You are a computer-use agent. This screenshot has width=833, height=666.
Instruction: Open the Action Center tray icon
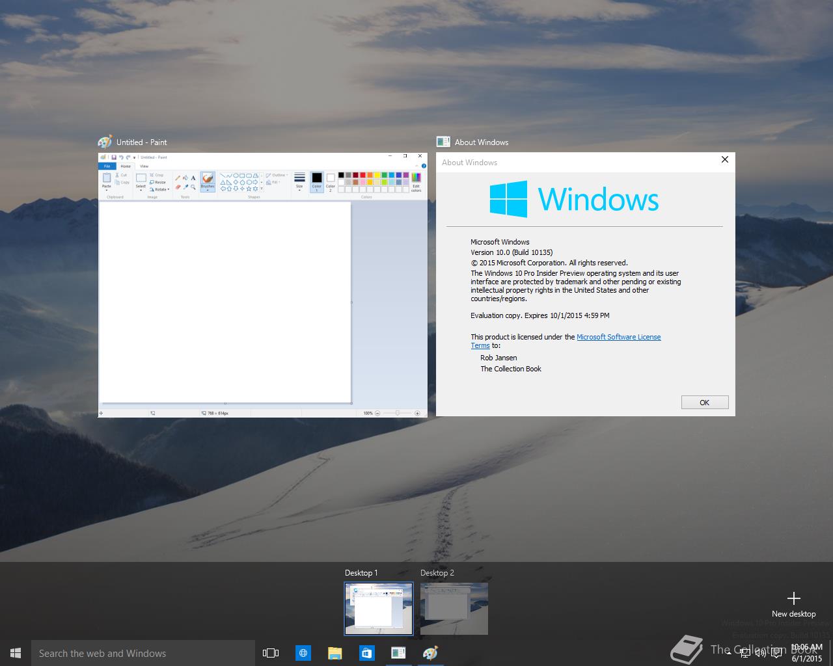tap(776, 653)
